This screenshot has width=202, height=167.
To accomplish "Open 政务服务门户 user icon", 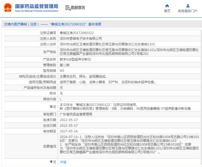I will 188,6.
